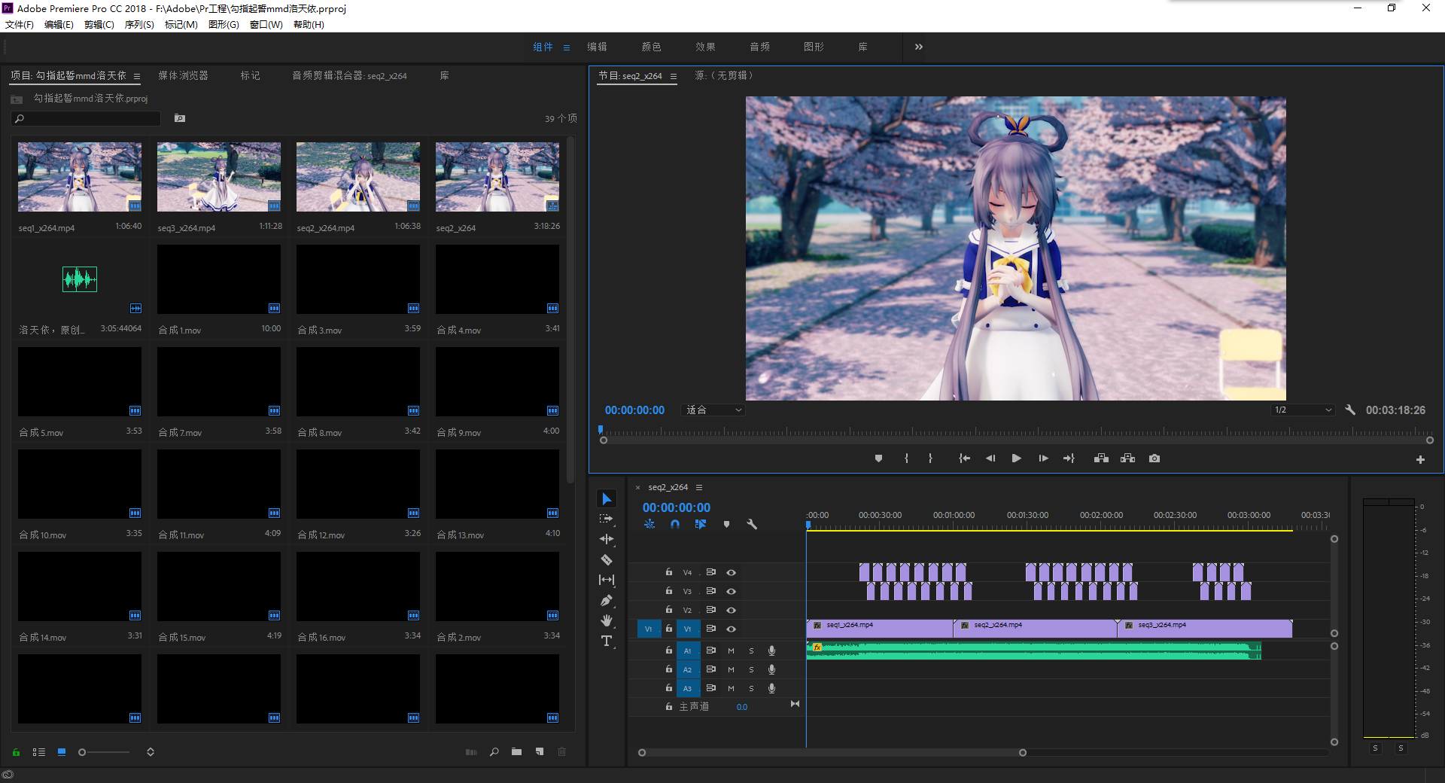This screenshot has height=783, width=1445.
Task: Toggle track lock on V4
Action: [668, 572]
